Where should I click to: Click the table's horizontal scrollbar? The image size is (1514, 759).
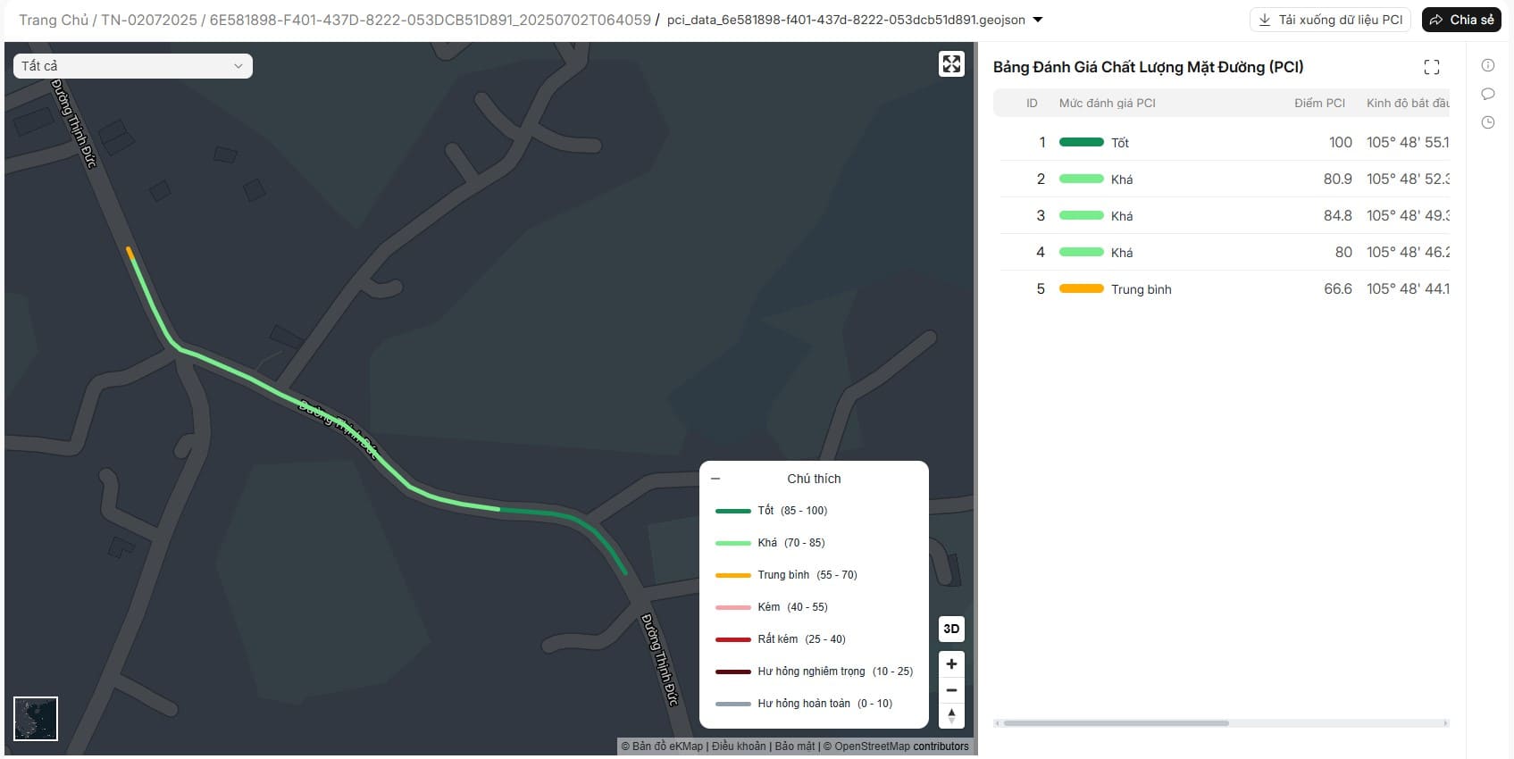[x=1116, y=723]
